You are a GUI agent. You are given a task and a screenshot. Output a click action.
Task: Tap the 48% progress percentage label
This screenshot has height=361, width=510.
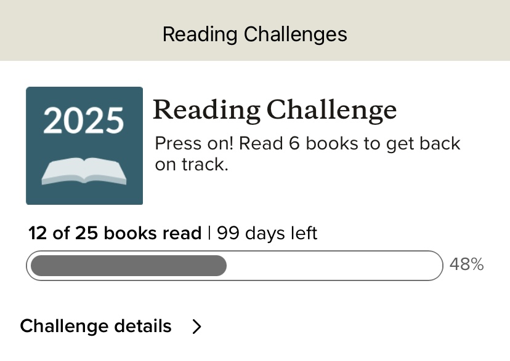click(466, 264)
